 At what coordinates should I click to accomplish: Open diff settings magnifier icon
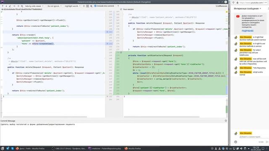91,6
